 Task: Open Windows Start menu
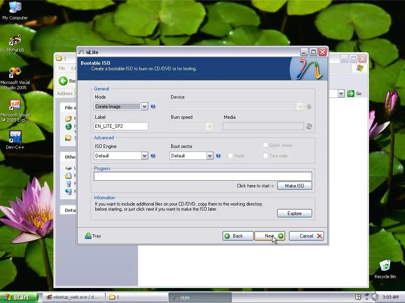[19, 297]
